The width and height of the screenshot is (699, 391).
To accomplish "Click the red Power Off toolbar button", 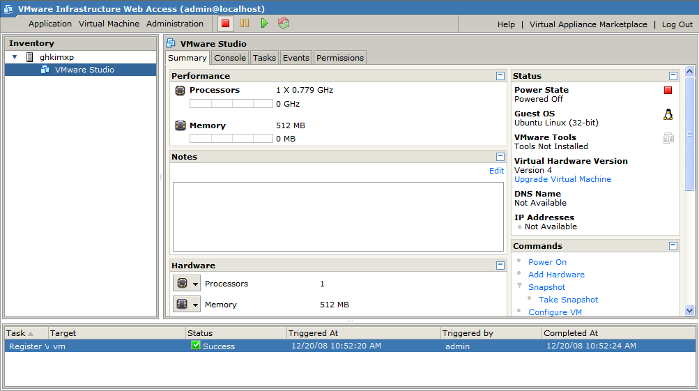I will 226,23.
